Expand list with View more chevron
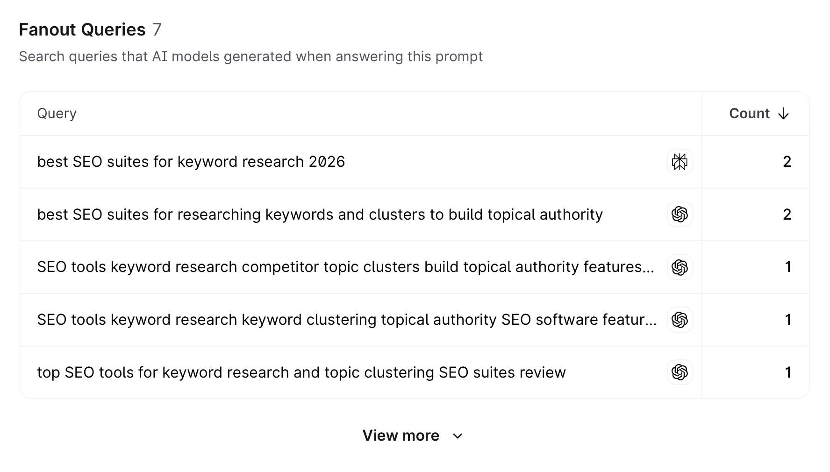 tap(458, 436)
